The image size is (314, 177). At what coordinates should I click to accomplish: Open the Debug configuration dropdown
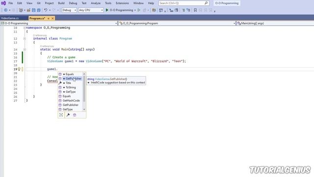coord(69,10)
